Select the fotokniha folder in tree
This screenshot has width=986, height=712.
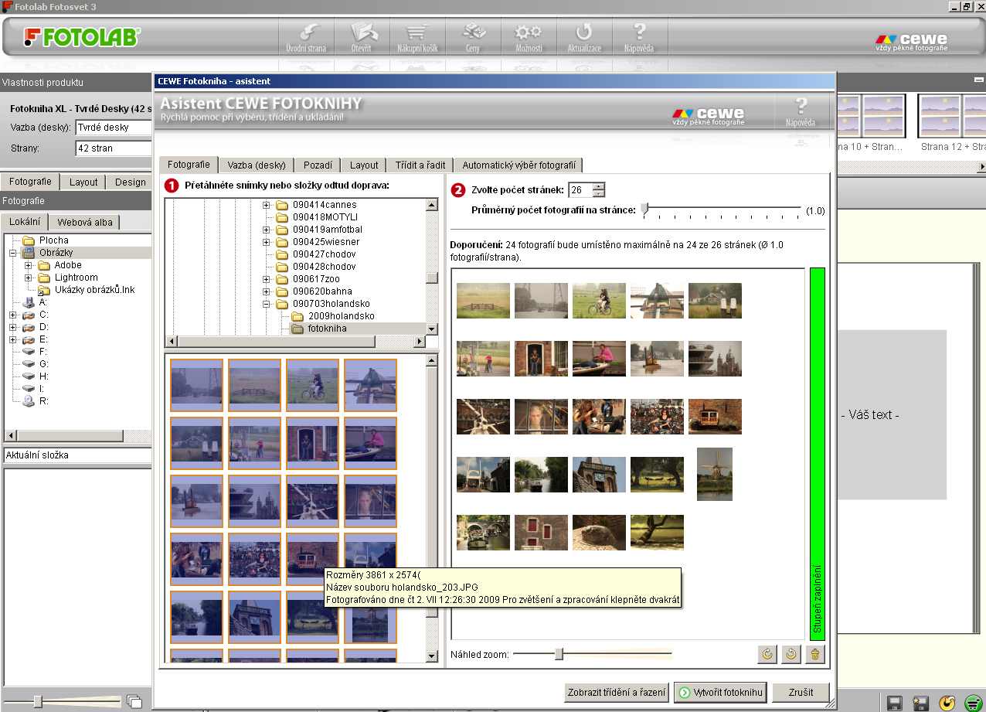327,329
